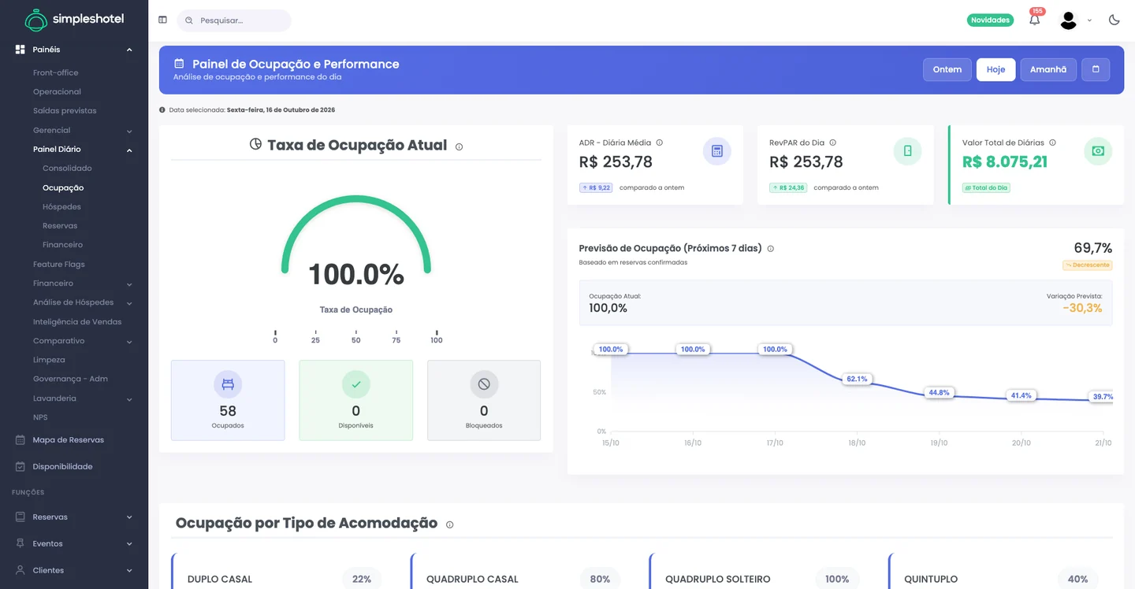Open Mapa de Reservas

pos(68,440)
